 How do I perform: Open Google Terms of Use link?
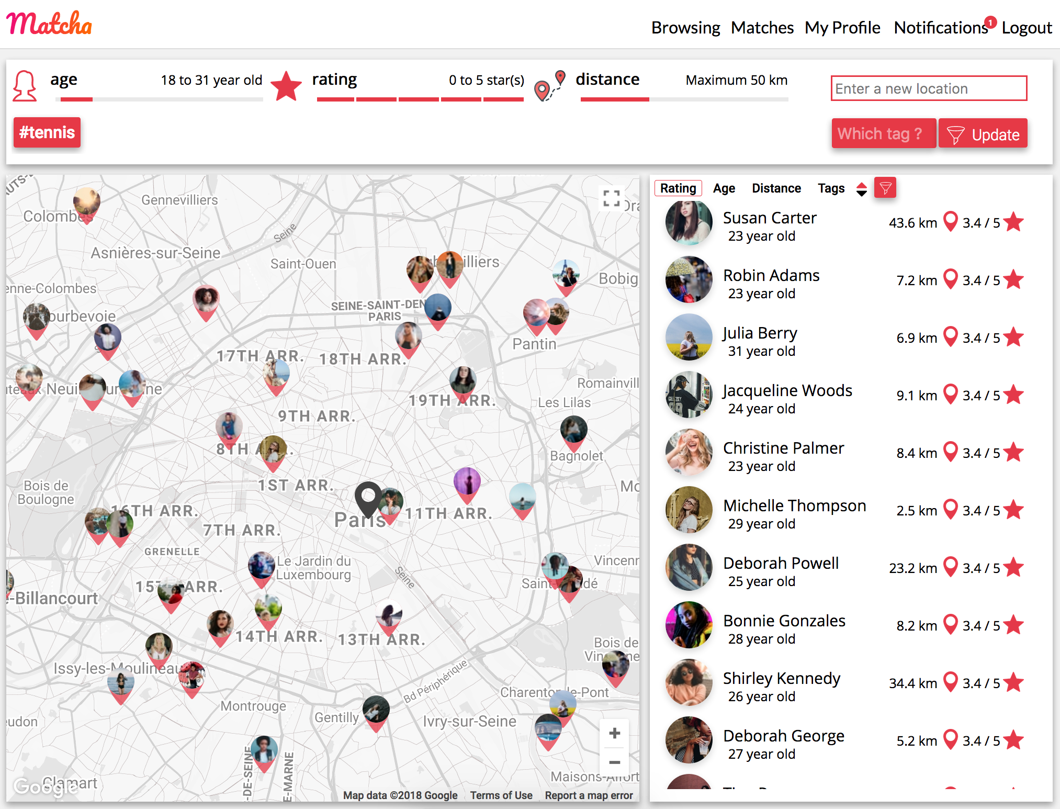501,795
